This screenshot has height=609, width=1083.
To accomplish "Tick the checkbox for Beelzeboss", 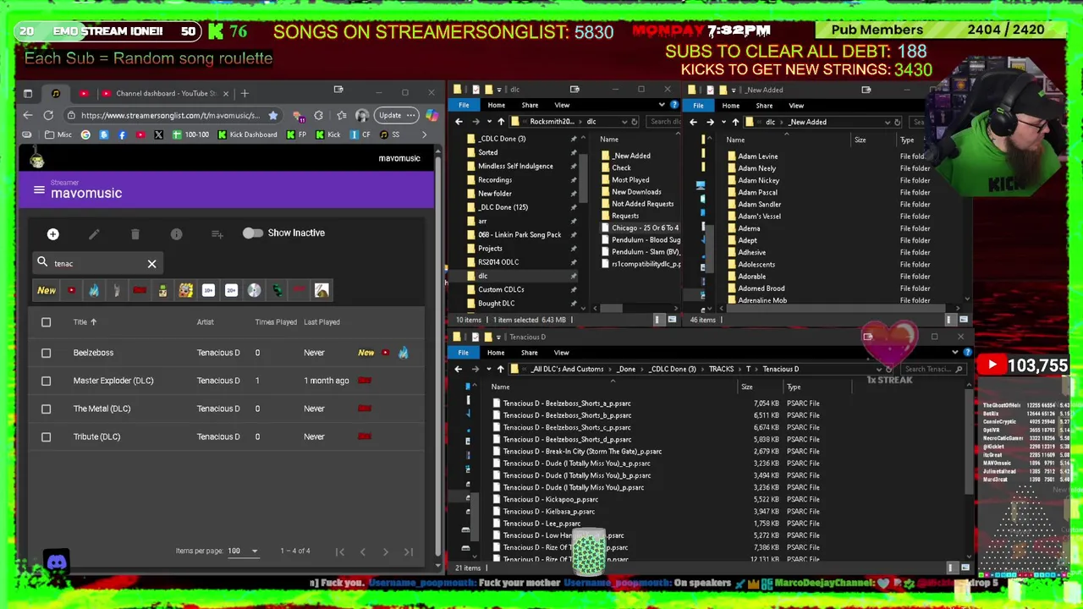I will click(x=46, y=353).
